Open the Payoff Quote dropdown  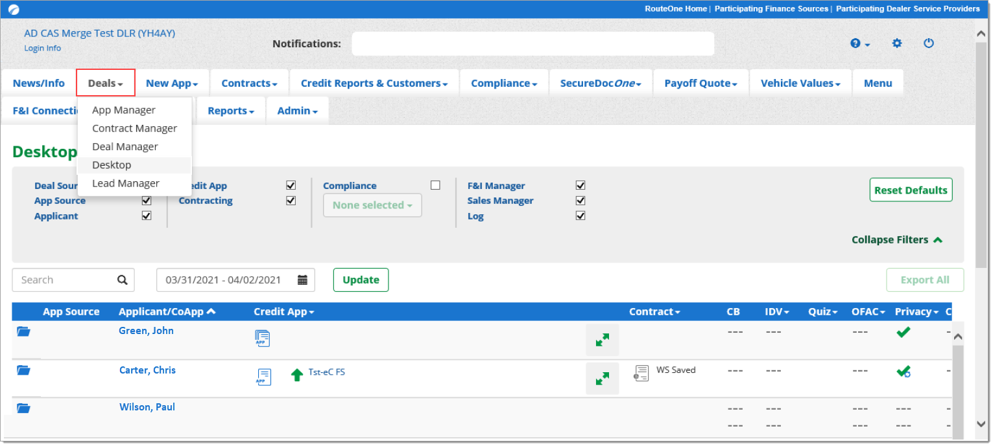(701, 83)
